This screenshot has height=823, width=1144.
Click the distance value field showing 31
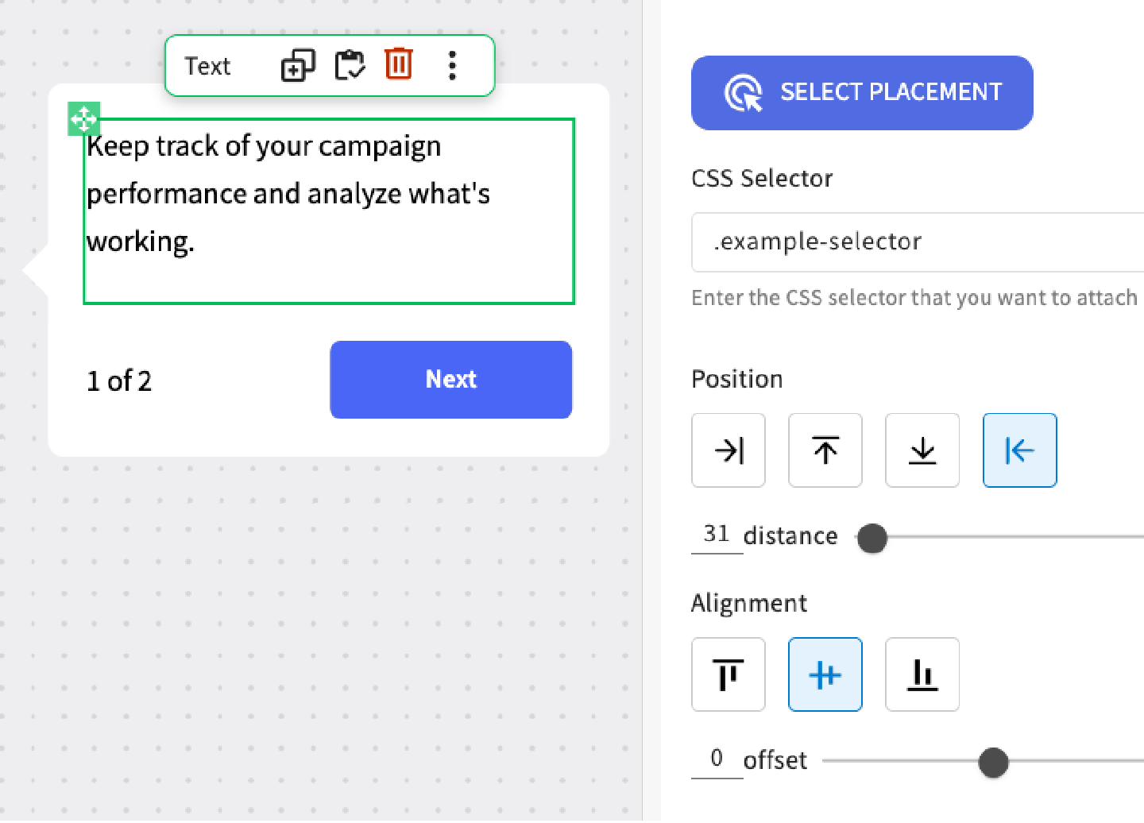click(x=717, y=535)
